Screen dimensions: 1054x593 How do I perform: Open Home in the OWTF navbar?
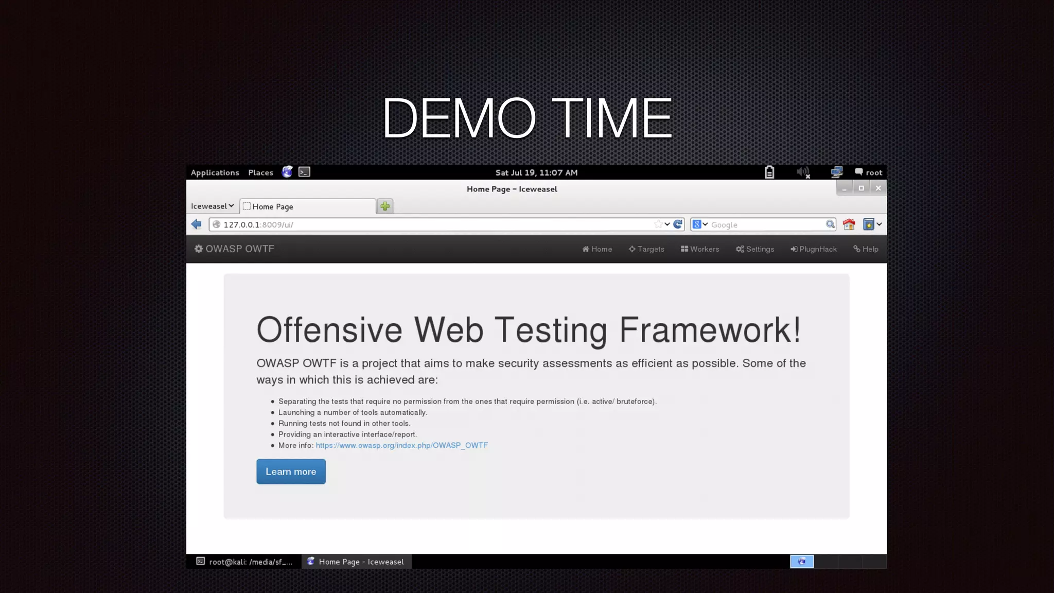coord(597,249)
